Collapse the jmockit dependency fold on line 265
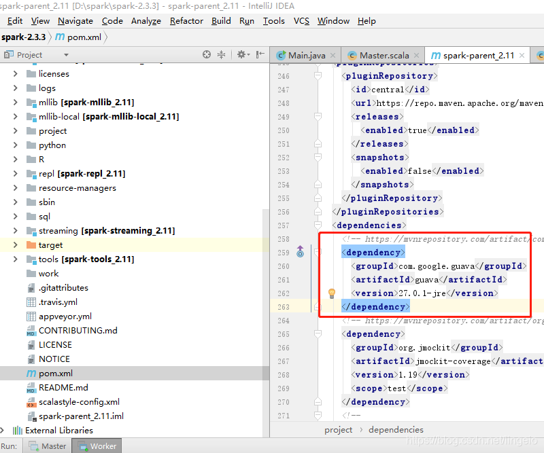Viewport: 544px width, 453px height. coord(318,333)
